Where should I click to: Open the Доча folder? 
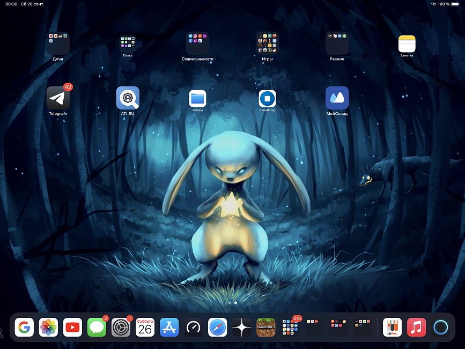tap(58, 43)
